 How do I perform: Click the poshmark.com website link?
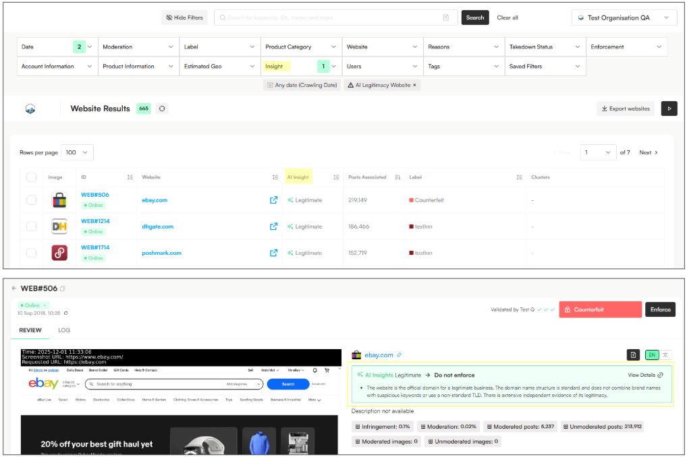pos(162,253)
